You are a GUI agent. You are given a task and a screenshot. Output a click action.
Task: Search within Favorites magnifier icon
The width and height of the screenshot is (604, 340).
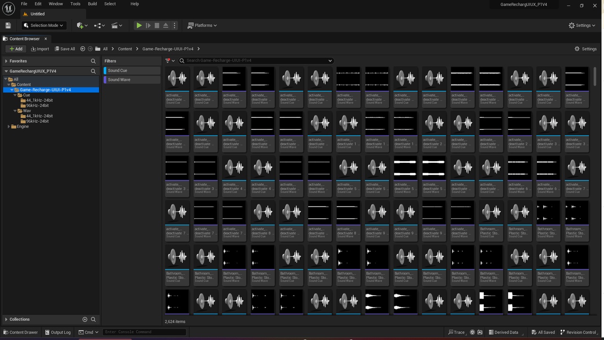click(x=93, y=61)
